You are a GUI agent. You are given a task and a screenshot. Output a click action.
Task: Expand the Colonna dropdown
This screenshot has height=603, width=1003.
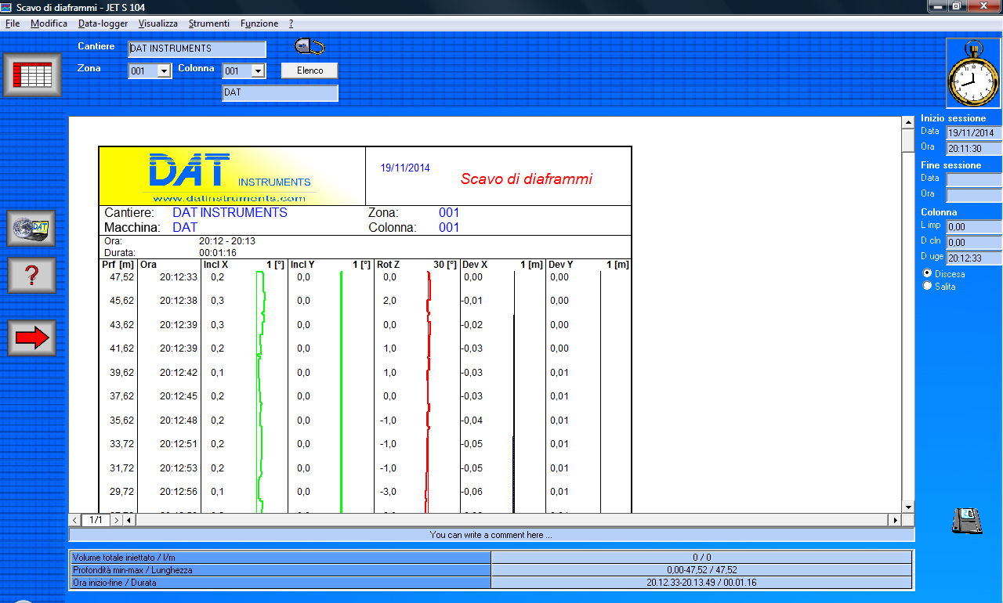pyautogui.click(x=258, y=71)
